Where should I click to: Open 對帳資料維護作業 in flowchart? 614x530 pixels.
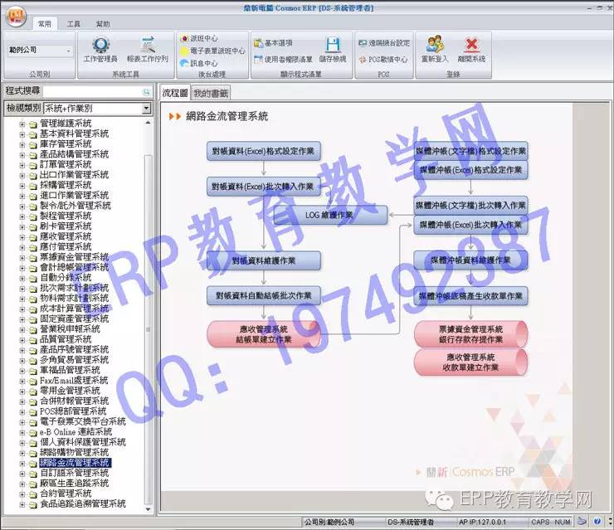coord(264,260)
